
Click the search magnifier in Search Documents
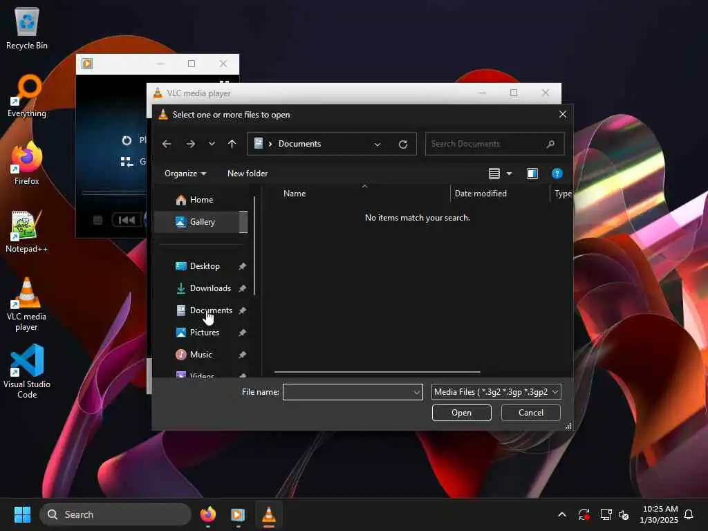coord(550,144)
